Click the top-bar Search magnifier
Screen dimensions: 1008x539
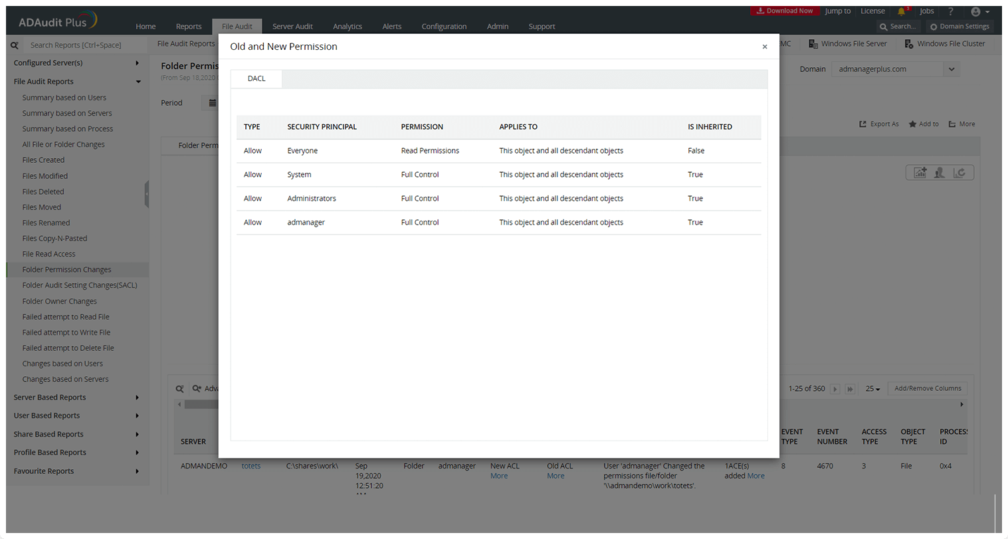883,27
